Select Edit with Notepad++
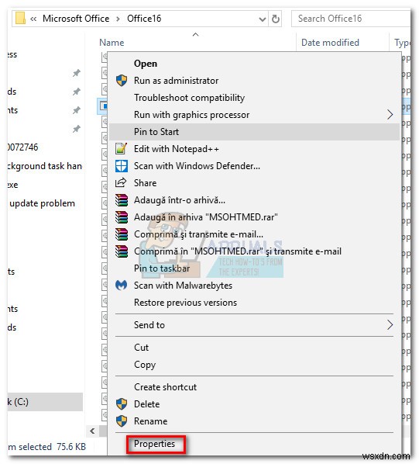Screen dimensions: 419x464 click(254, 148)
